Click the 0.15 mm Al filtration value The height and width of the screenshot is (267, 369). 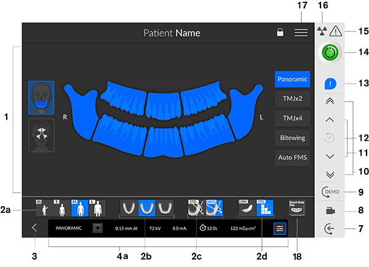(126, 228)
